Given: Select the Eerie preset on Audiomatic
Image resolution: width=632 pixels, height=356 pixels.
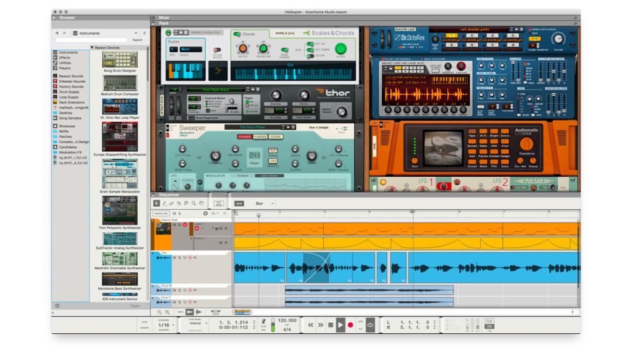Looking at the screenshot, I should click(x=505, y=162).
